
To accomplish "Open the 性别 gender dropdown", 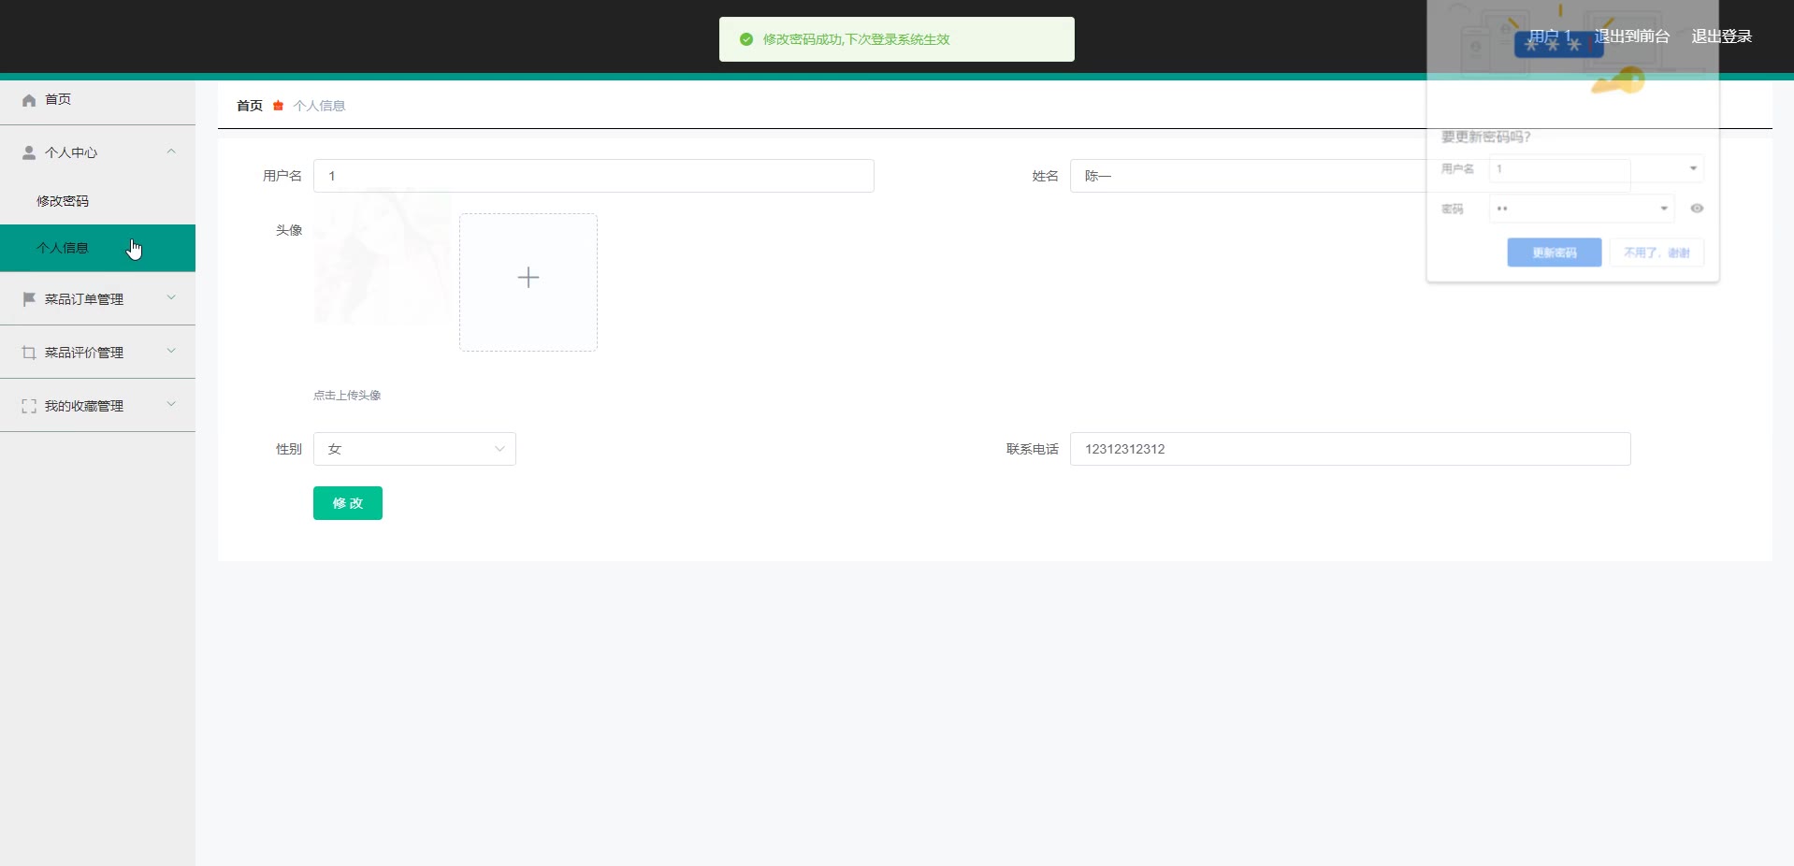I will (414, 449).
